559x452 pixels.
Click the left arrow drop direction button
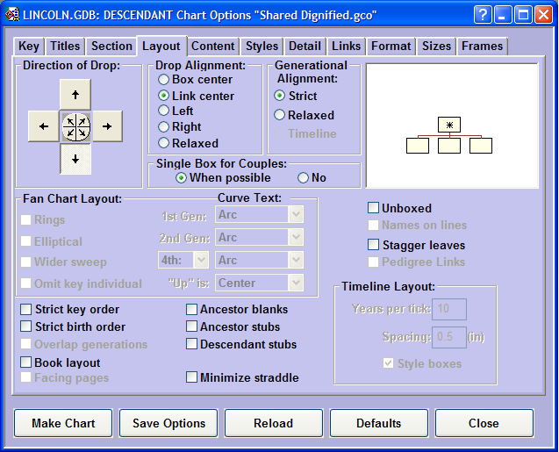pos(43,126)
